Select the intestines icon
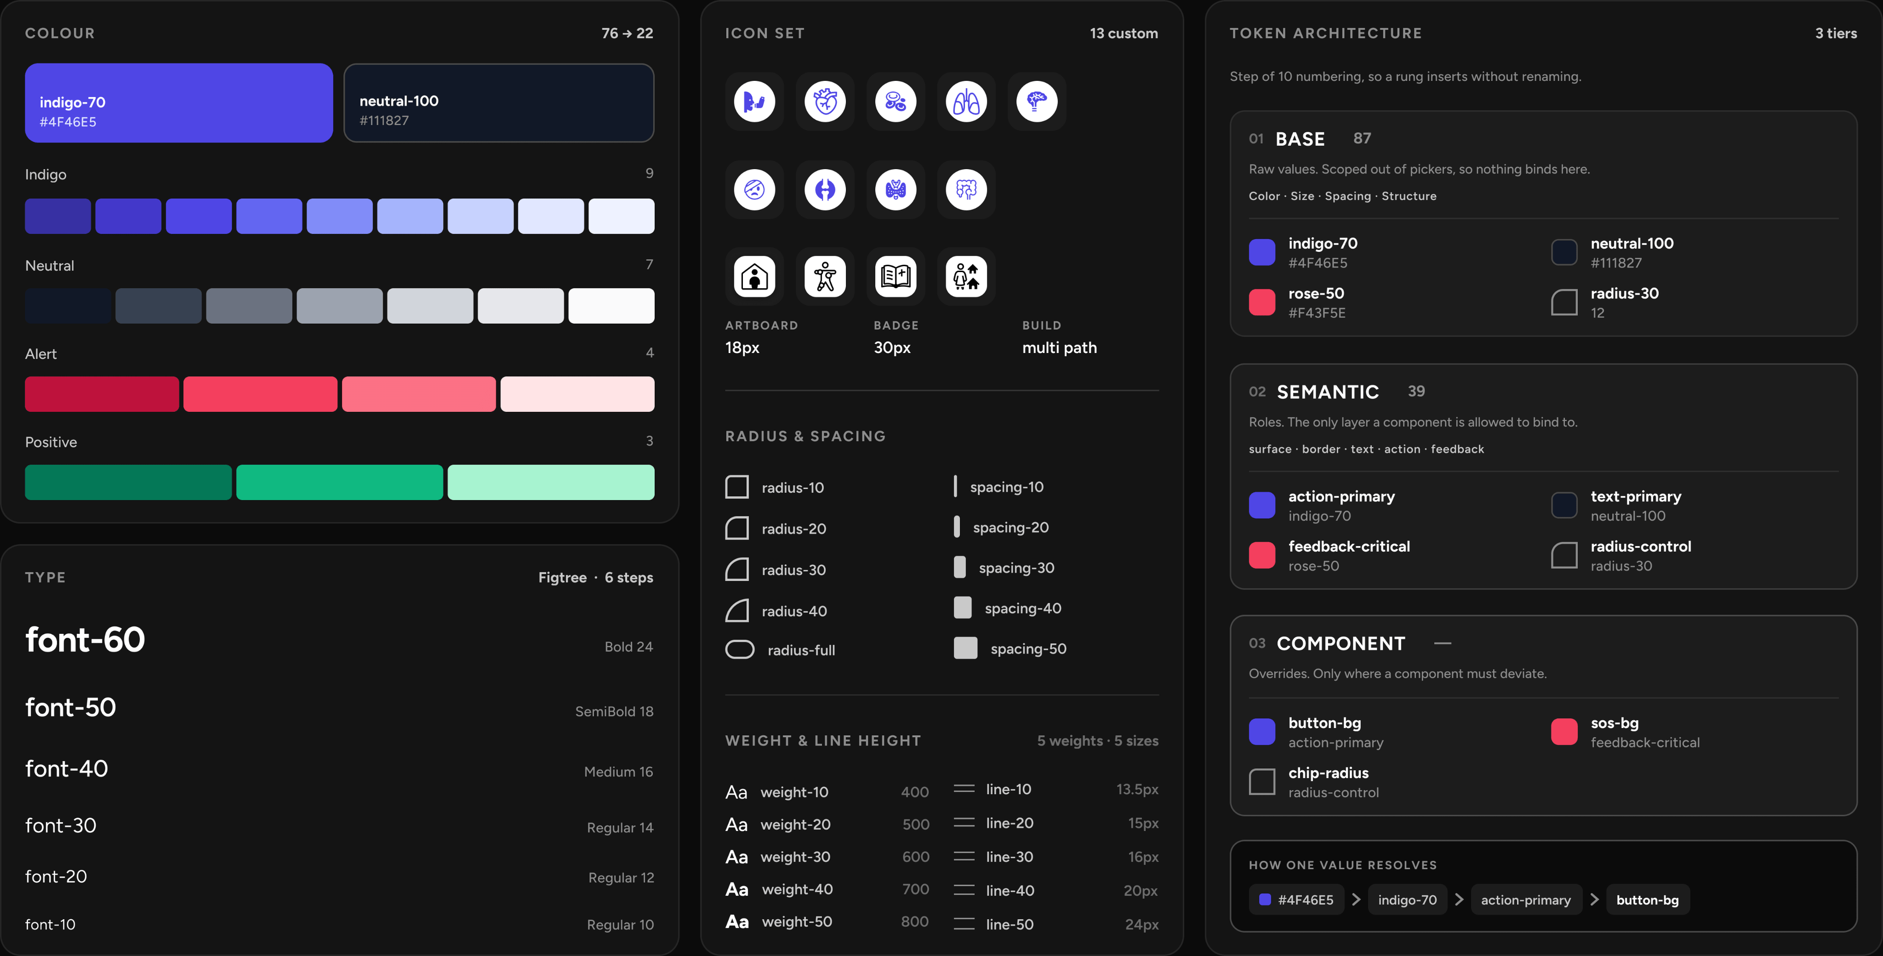This screenshot has height=956, width=1883. click(967, 189)
